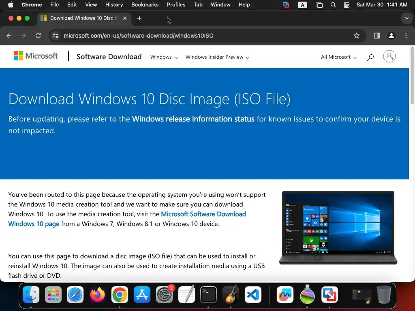Click the Microsoft logo
The image size is (415, 311).
coord(36,56)
